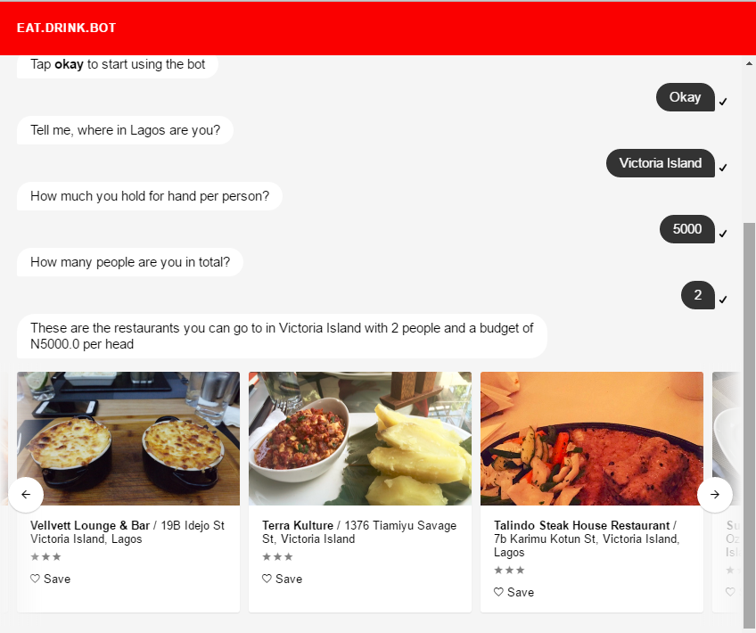Image resolution: width=756 pixels, height=633 pixels.
Task: Click the EAT.DRINK.BOT header title
Action: 67,28
